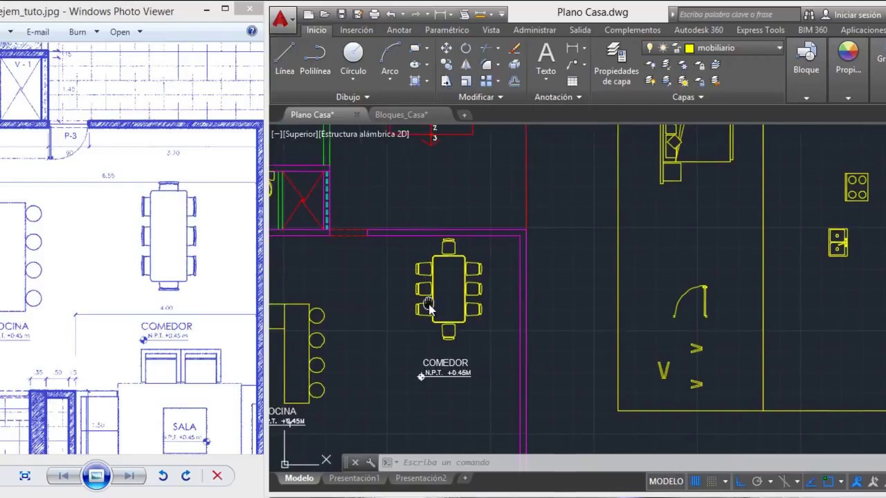The width and height of the screenshot is (886, 498).
Task: Activate the Círculo tool
Action: pyautogui.click(x=353, y=58)
